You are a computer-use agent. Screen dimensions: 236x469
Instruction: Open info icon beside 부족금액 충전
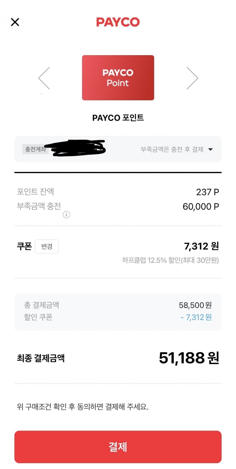pos(66,215)
